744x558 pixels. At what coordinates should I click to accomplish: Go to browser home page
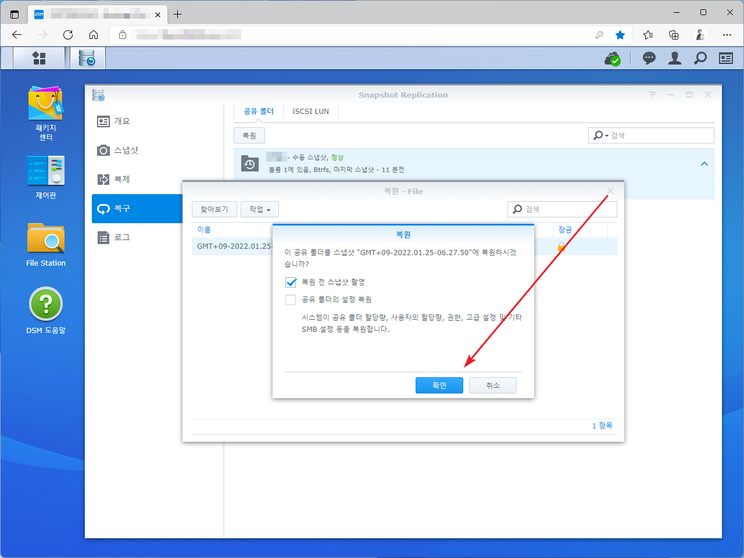(x=94, y=35)
